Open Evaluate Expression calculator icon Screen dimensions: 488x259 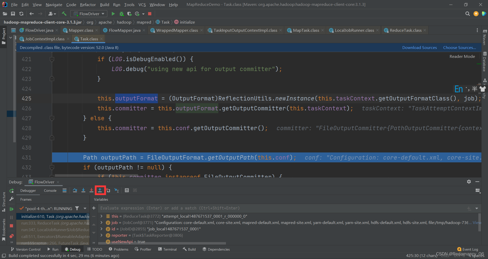coord(127,190)
